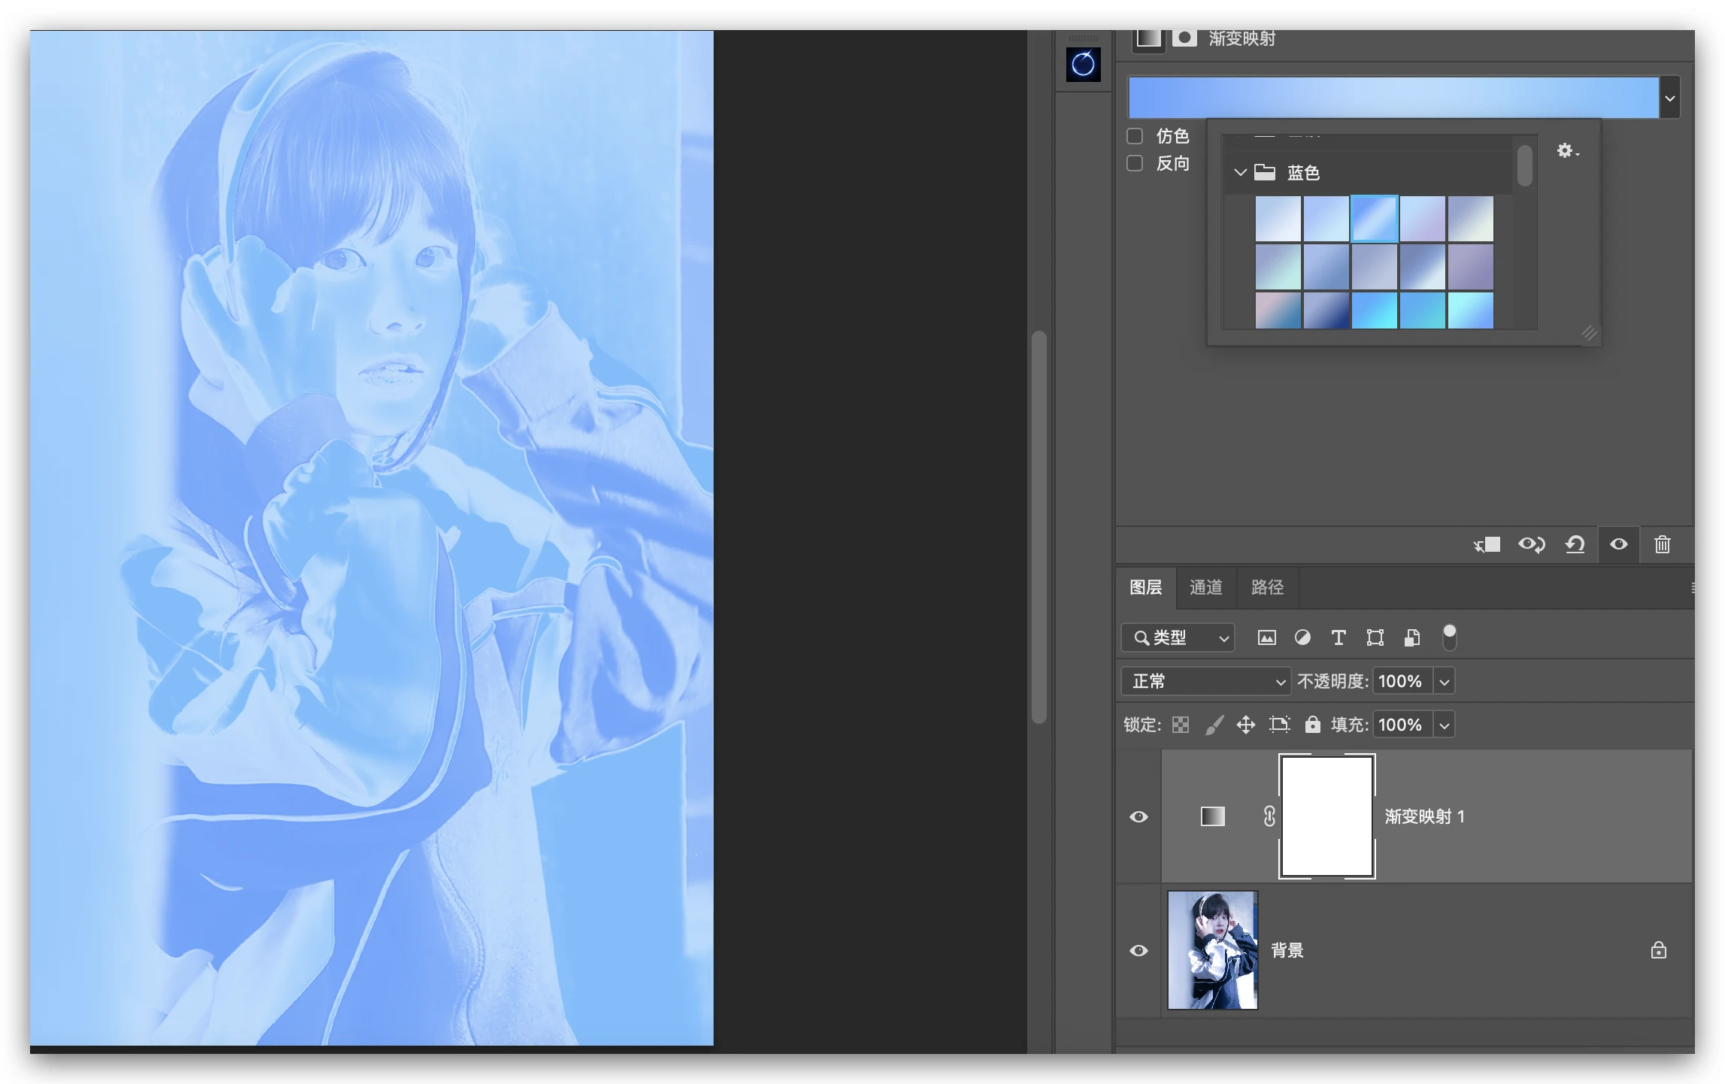
Task: Collapse the 蓝色 gradient folder
Action: pos(1240,172)
